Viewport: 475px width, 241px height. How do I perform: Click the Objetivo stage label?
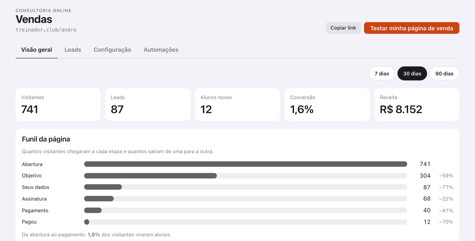[x=32, y=176]
